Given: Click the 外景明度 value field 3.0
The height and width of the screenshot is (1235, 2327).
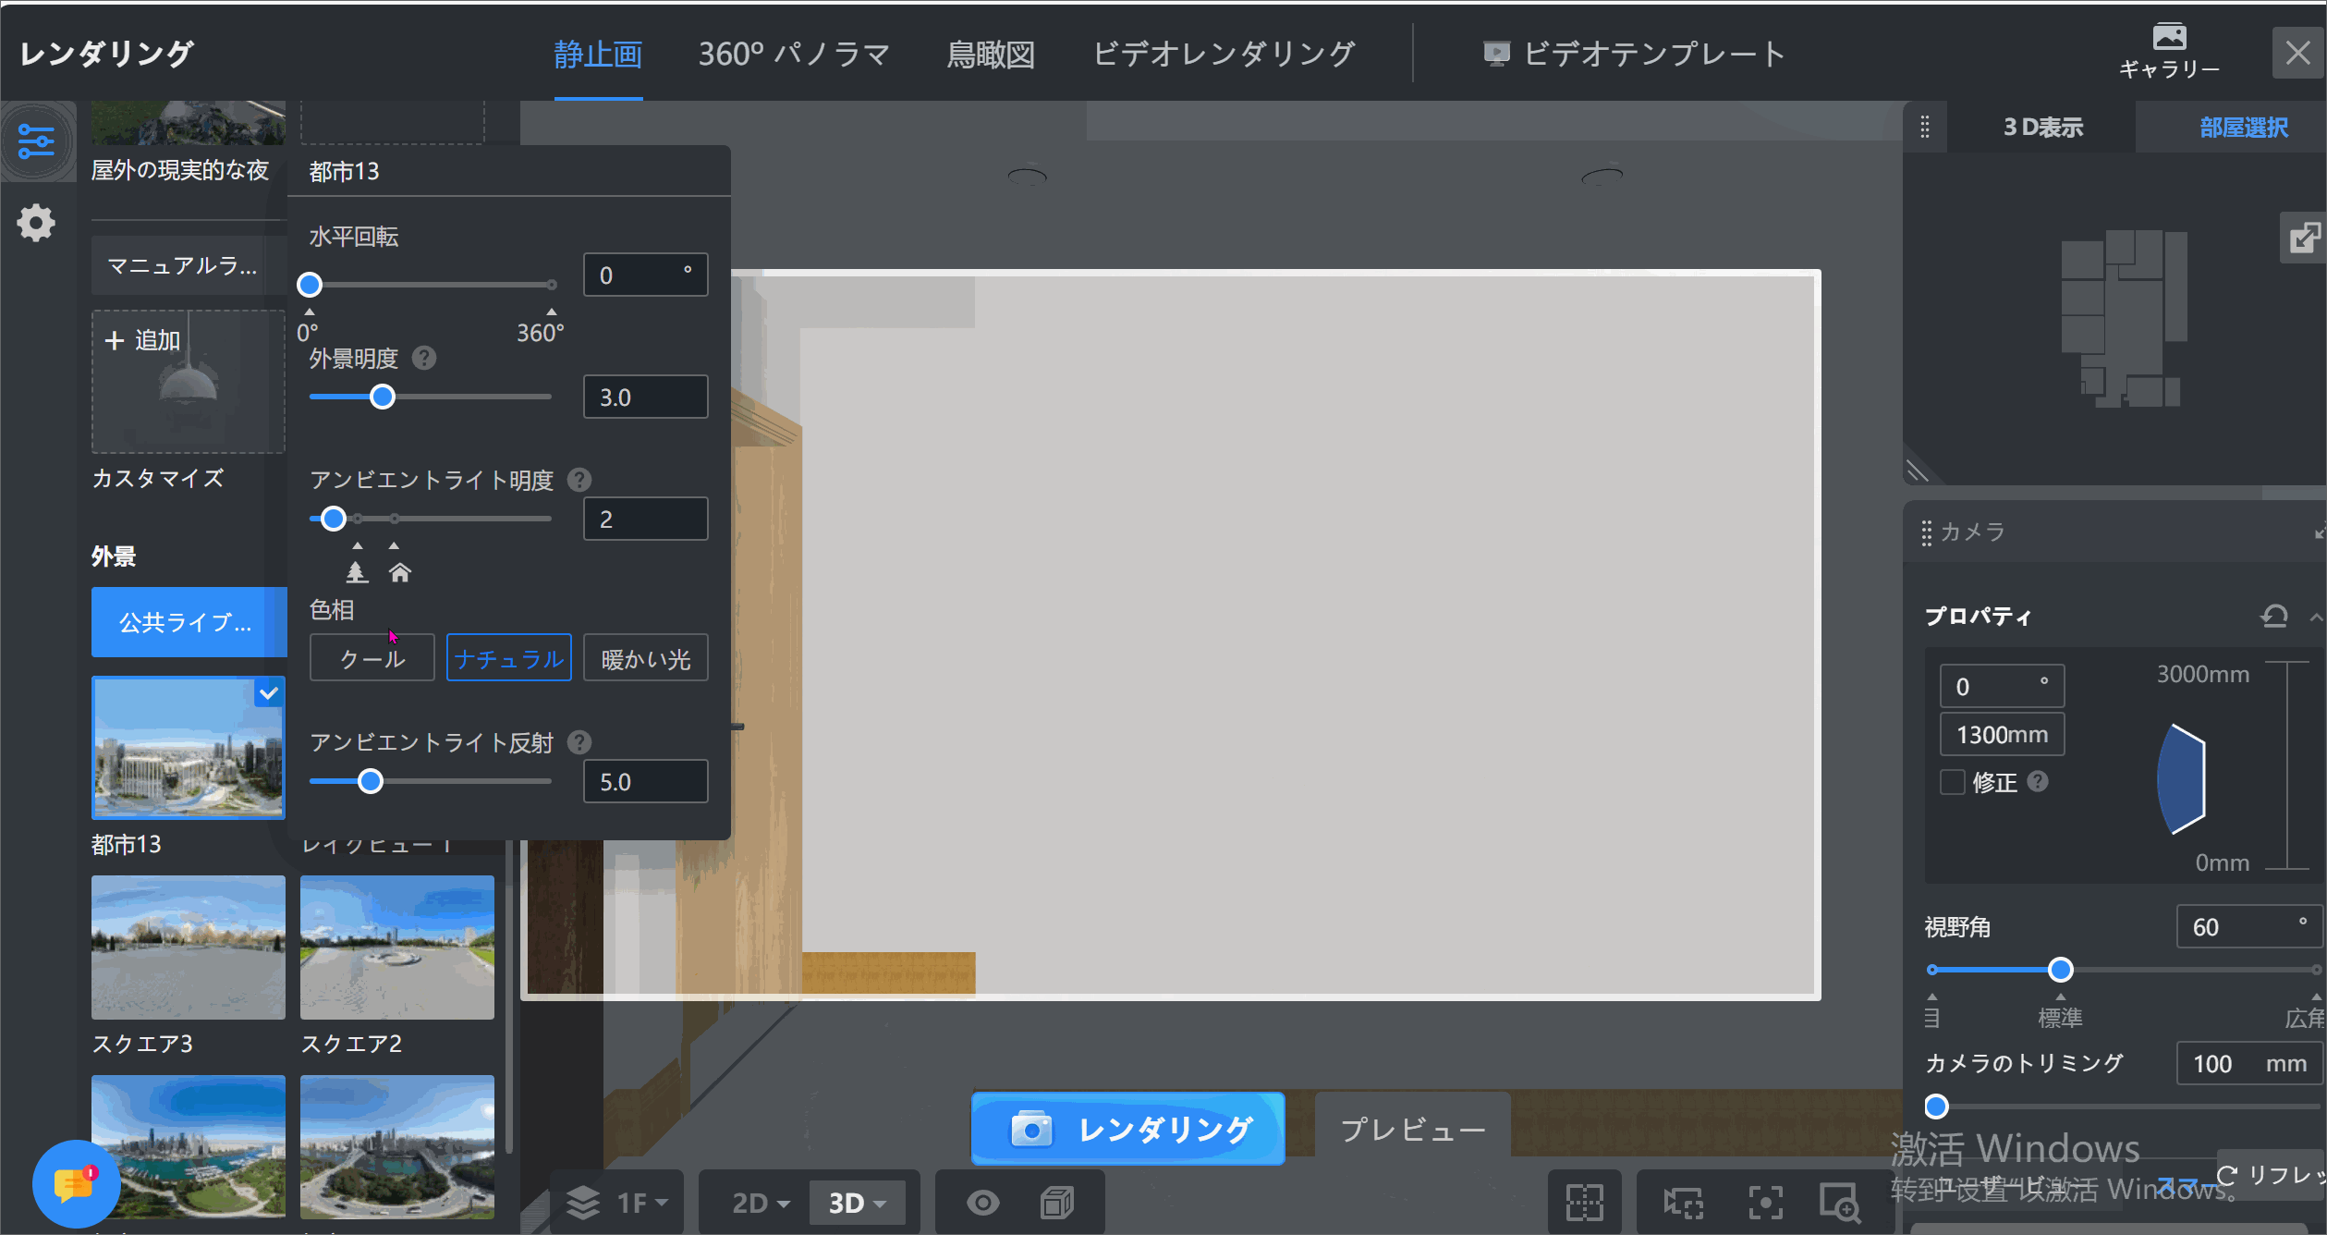Looking at the screenshot, I should pyautogui.click(x=646, y=397).
